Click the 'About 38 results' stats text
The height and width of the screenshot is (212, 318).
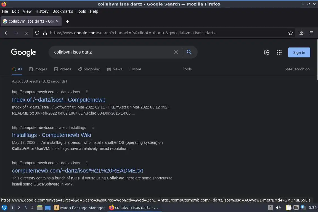pyautogui.click(x=39, y=81)
